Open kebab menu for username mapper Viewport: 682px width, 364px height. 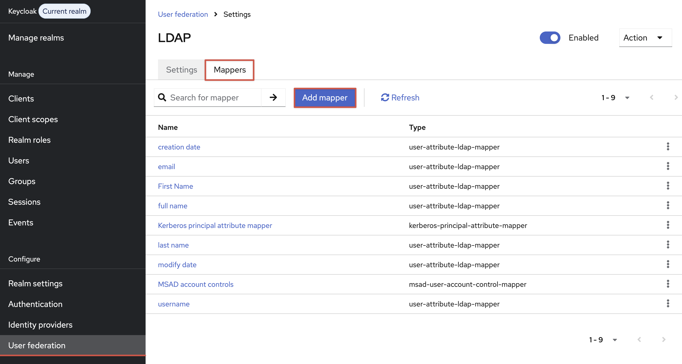click(x=668, y=303)
